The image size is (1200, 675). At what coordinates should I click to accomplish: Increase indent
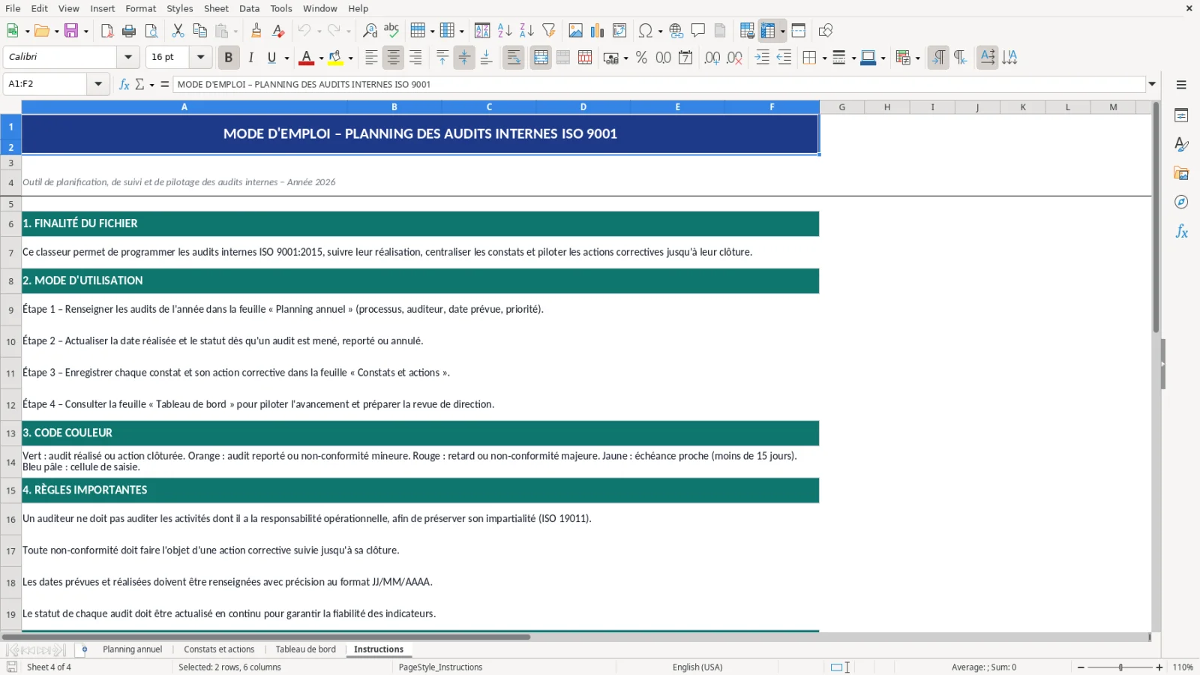(x=762, y=58)
